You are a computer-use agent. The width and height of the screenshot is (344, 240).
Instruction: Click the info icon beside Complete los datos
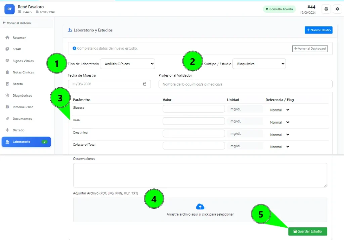74,48
